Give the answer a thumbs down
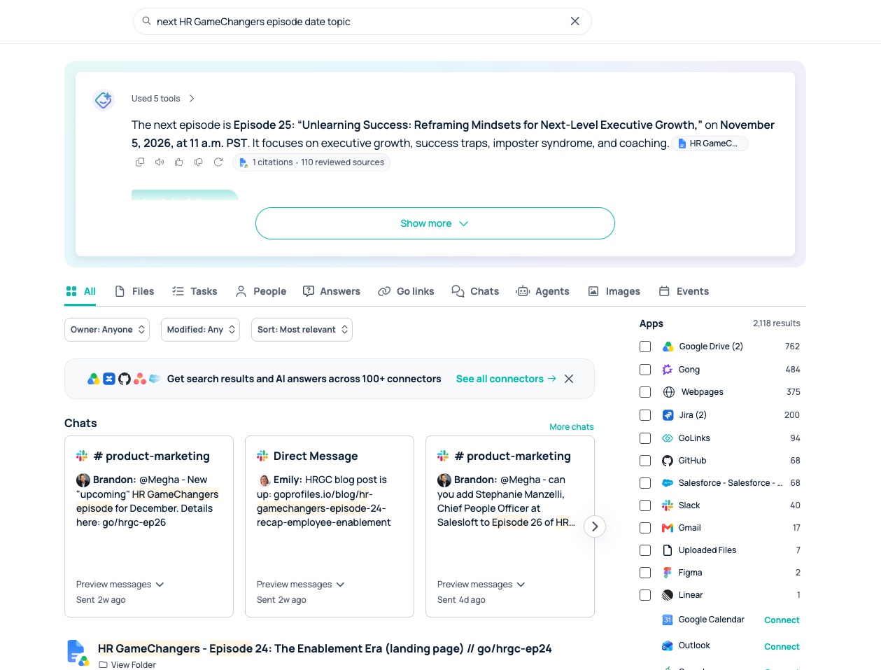 coord(199,162)
